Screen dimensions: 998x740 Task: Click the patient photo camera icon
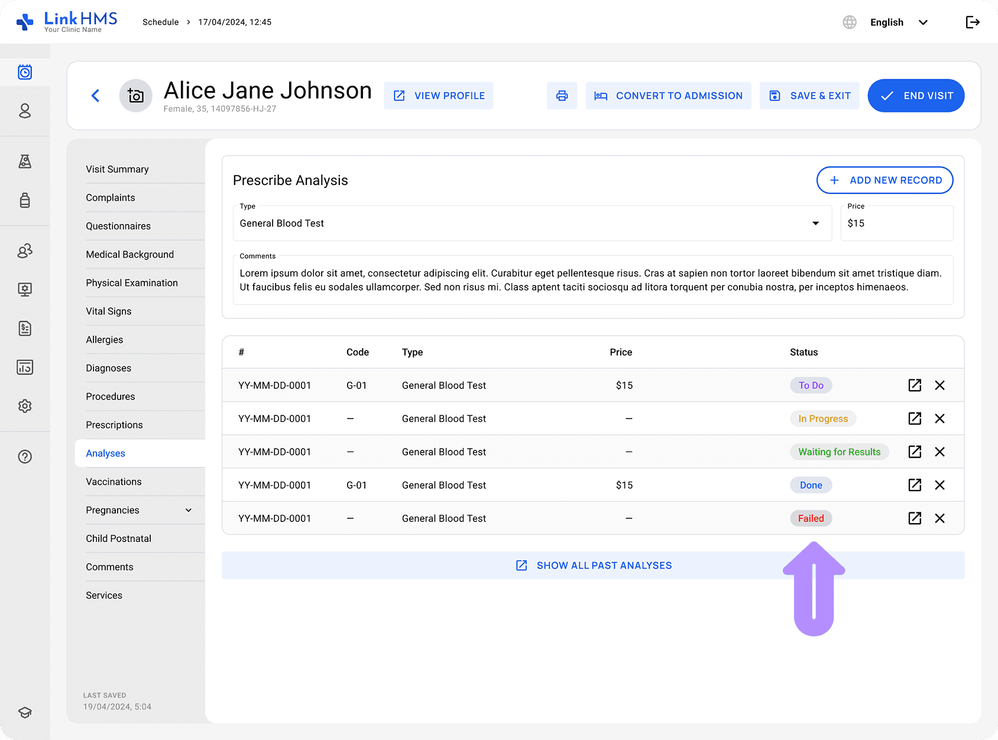tap(136, 96)
